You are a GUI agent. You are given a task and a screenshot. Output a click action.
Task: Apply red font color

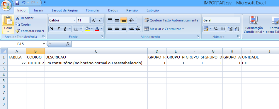click(x=97, y=29)
